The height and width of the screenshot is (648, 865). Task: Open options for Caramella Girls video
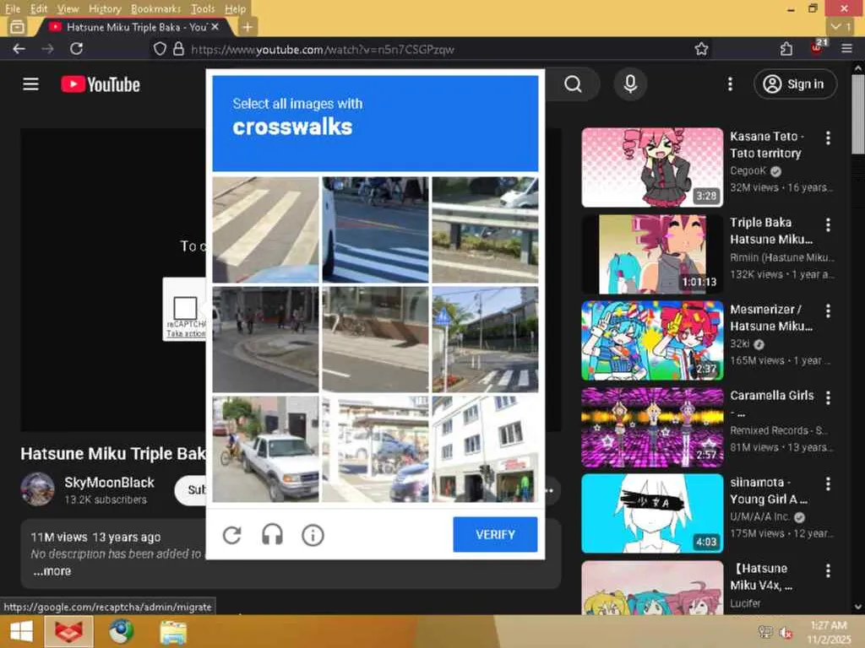click(828, 397)
